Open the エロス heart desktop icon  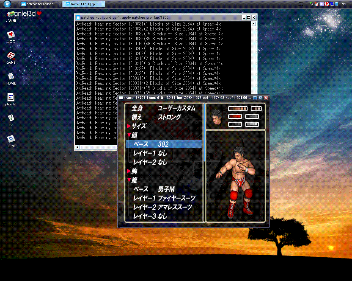pos(11,37)
